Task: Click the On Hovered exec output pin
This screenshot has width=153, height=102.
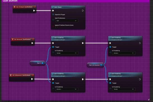Action: tap(32, 43)
